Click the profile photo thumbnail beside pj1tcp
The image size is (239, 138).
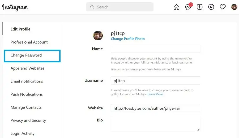[98, 36]
